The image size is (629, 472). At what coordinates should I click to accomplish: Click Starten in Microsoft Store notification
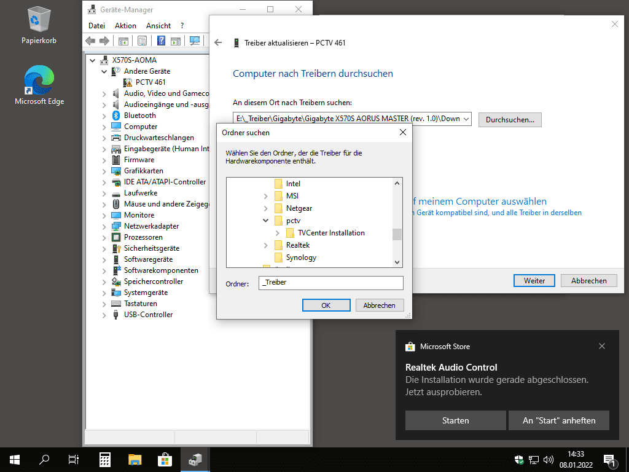tap(455, 420)
